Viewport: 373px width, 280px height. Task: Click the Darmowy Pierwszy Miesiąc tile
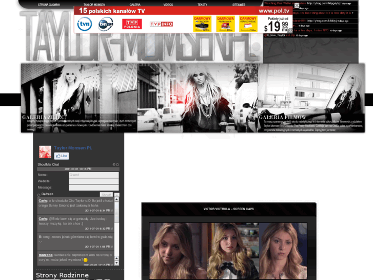[x=248, y=24]
